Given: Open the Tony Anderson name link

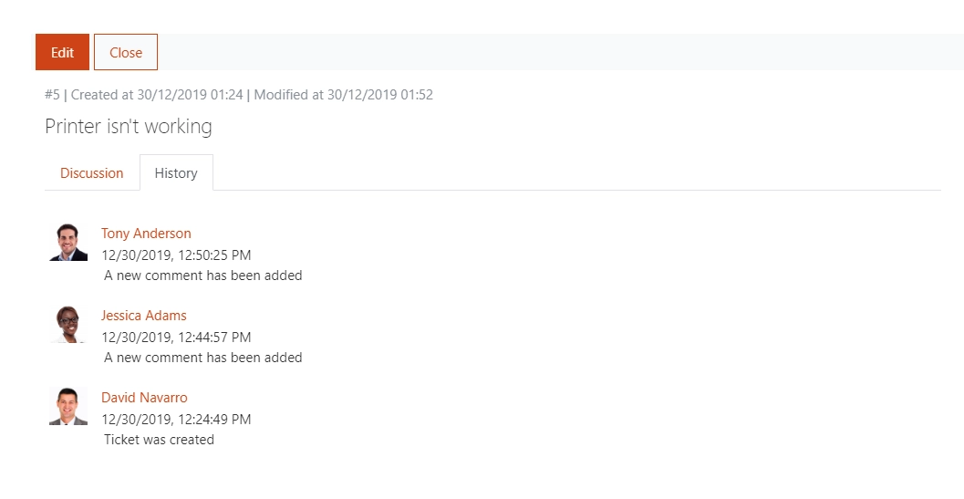Looking at the screenshot, I should (146, 234).
